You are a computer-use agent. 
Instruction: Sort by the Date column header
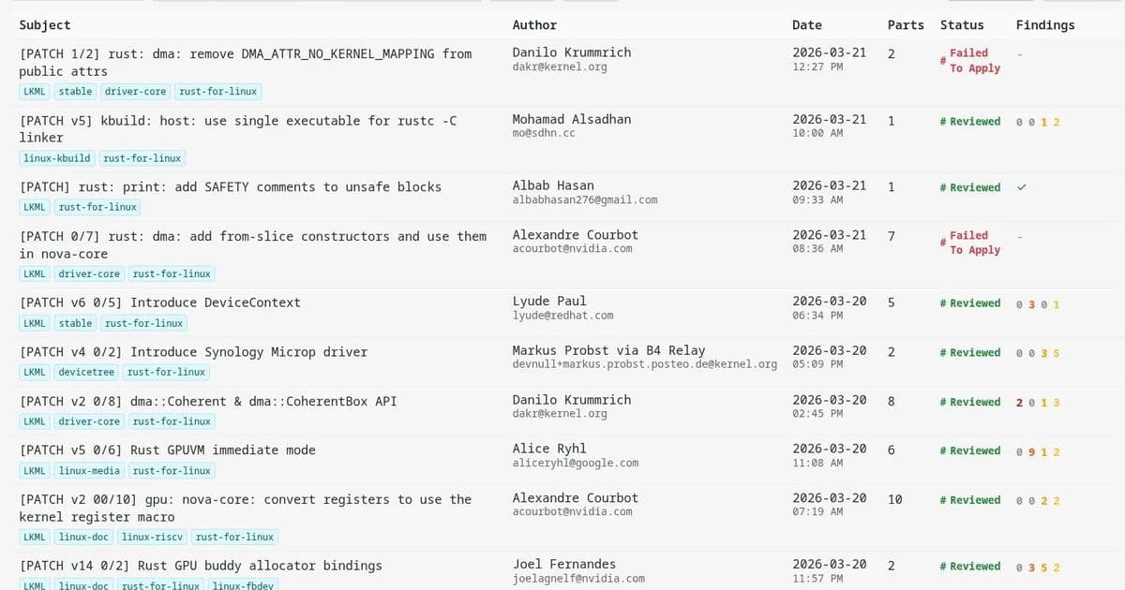point(806,25)
